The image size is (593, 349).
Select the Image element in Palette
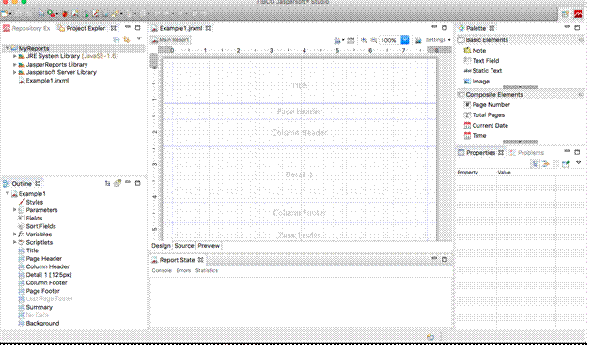pyautogui.click(x=476, y=82)
